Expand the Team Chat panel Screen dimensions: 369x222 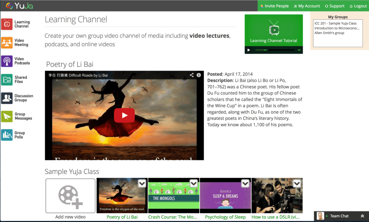click(x=363, y=216)
